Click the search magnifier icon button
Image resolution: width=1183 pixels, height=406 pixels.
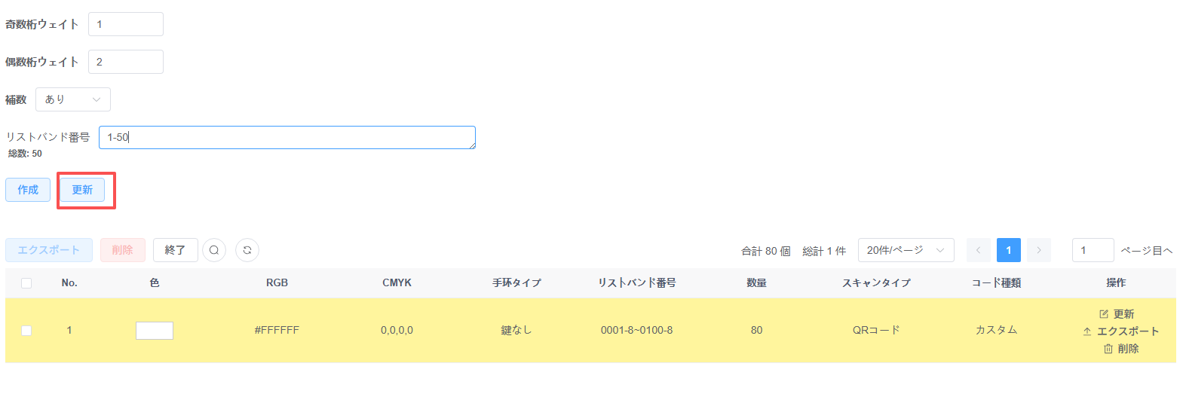coord(214,250)
